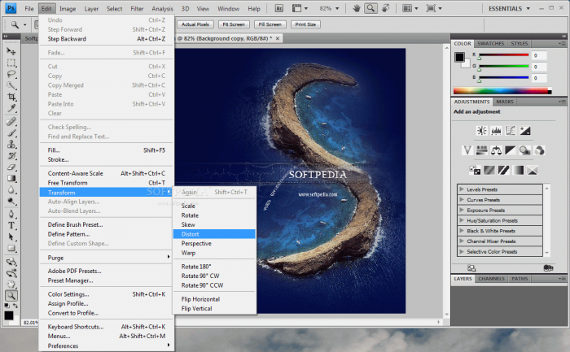This screenshot has width=570, height=352.
Task: Select the Type tool
Action: click(x=11, y=225)
